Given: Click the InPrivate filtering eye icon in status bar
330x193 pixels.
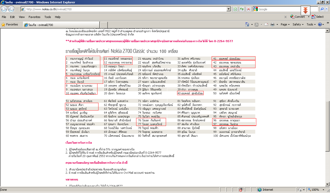Looking at the screenshot, I should pos(241,190).
